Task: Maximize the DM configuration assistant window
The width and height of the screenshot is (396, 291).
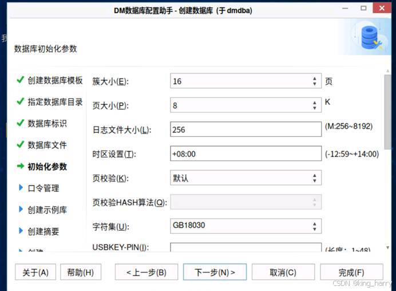Action: (x=363, y=8)
